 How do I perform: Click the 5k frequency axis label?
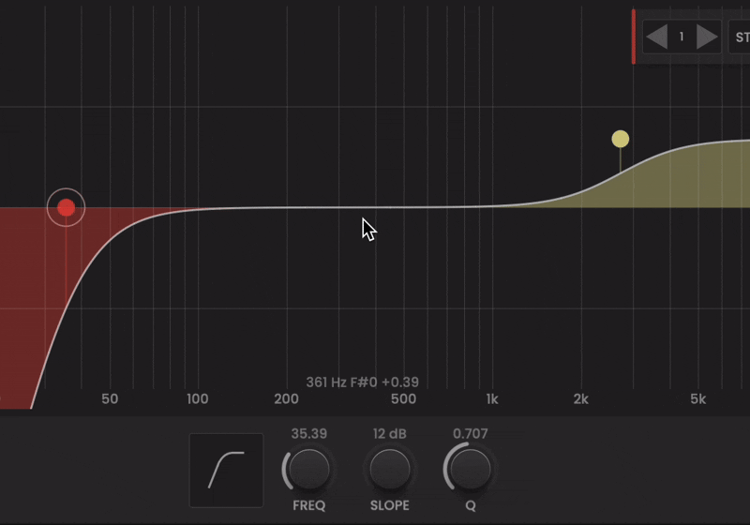(697, 399)
